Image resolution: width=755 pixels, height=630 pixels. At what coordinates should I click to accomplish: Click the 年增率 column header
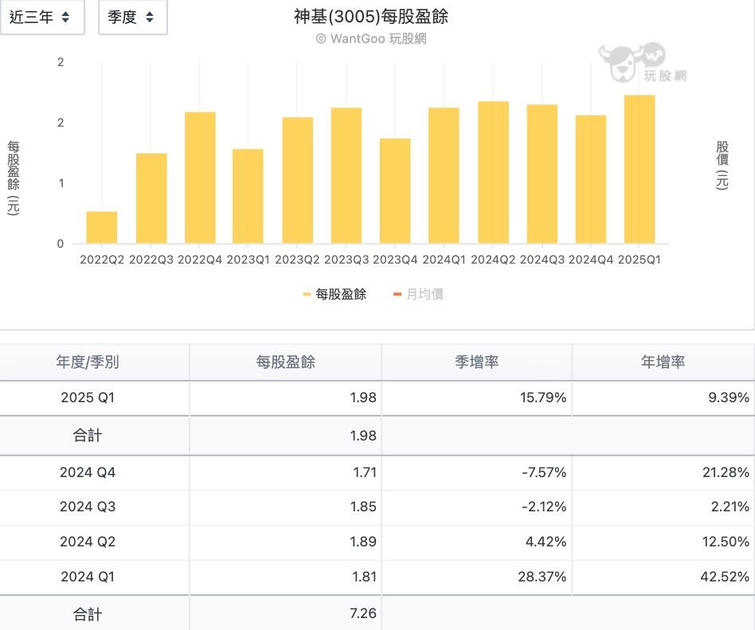(x=663, y=362)
